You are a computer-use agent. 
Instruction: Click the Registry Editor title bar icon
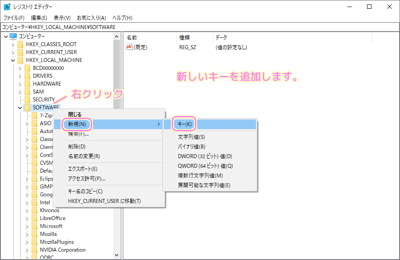6,6
